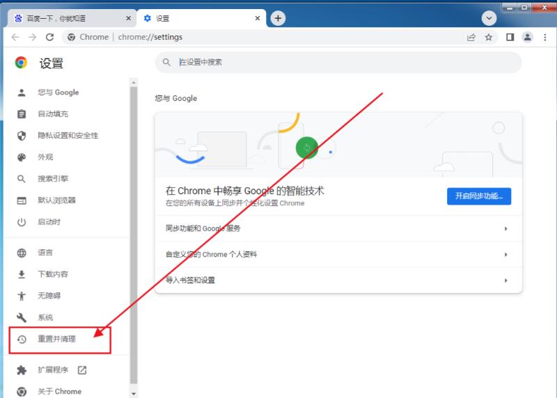Click the forward navigation arrow
The height and width of the screenshot is (398, 557).
coord(32,37)
